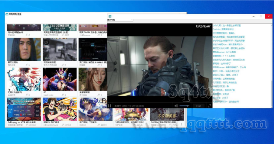Screen dimensions: 274x144
Task: Click viewer count 1617 under CS:GO card
Action: [67, 35]
